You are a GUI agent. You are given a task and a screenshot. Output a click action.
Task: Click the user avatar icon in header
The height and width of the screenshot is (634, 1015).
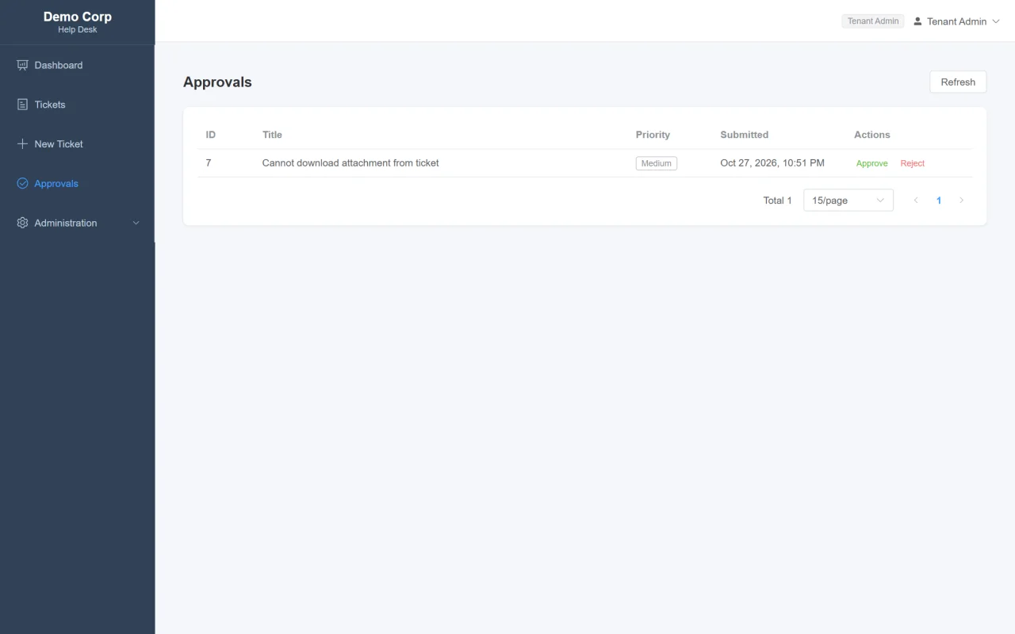[x=918, y=21]
